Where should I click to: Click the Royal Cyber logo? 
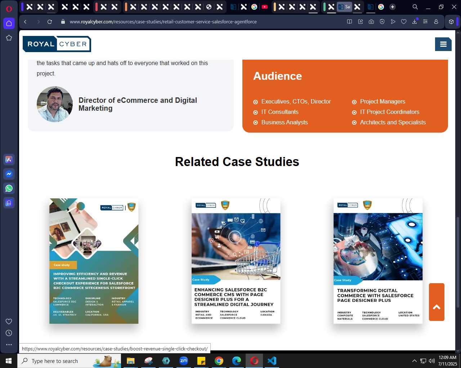pyautogui.click(x=57, y=44)
